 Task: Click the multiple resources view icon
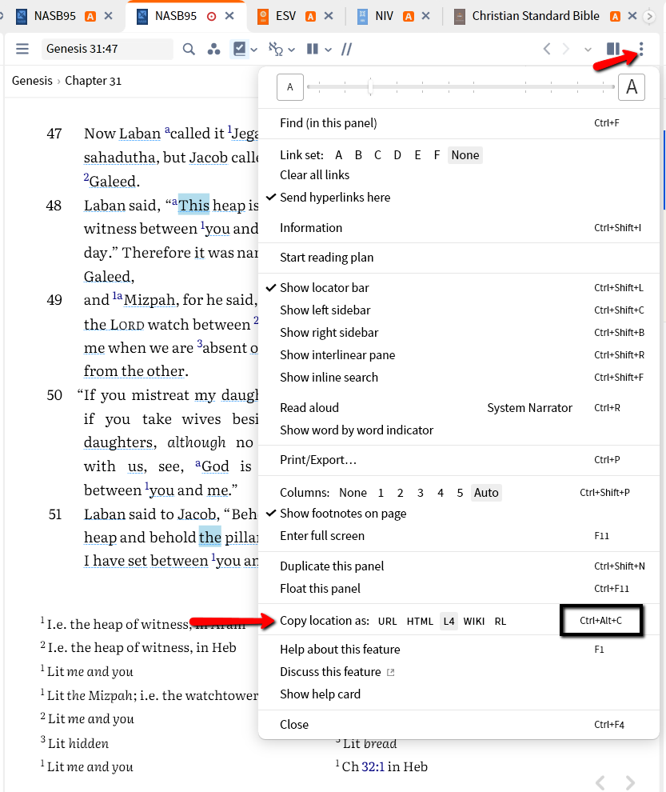click(313, 49)
